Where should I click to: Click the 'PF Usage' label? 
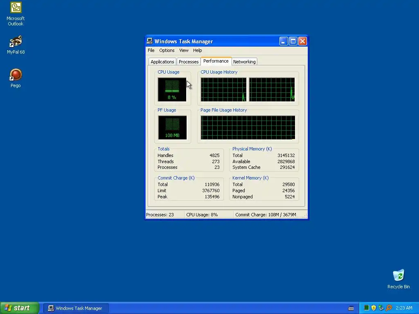[x=167, y=110]
